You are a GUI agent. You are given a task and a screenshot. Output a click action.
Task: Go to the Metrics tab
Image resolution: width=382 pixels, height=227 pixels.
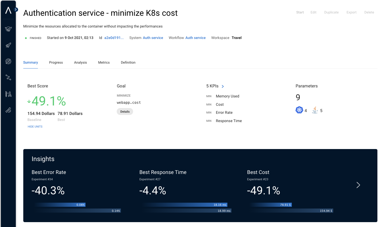coord(104,62)
